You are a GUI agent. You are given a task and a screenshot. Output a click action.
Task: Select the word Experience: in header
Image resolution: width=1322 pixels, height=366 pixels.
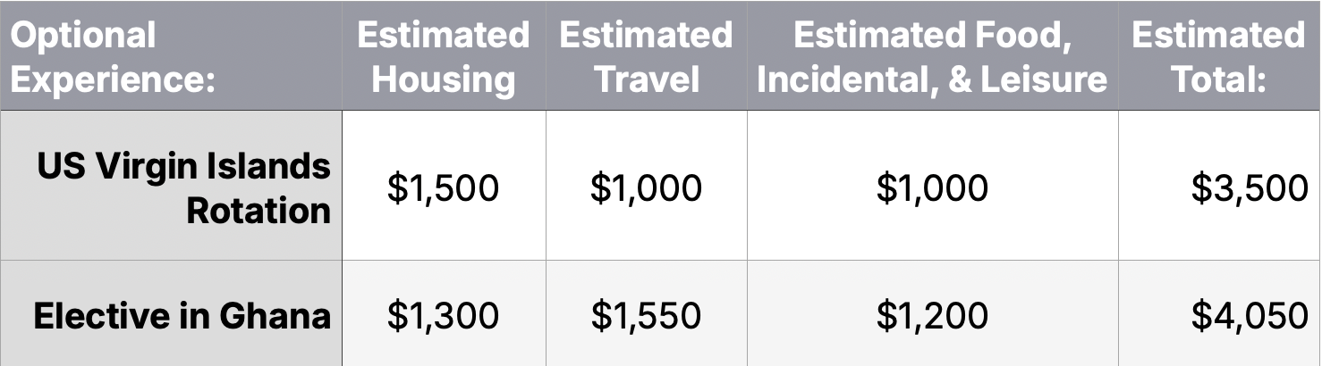(113, 80)
